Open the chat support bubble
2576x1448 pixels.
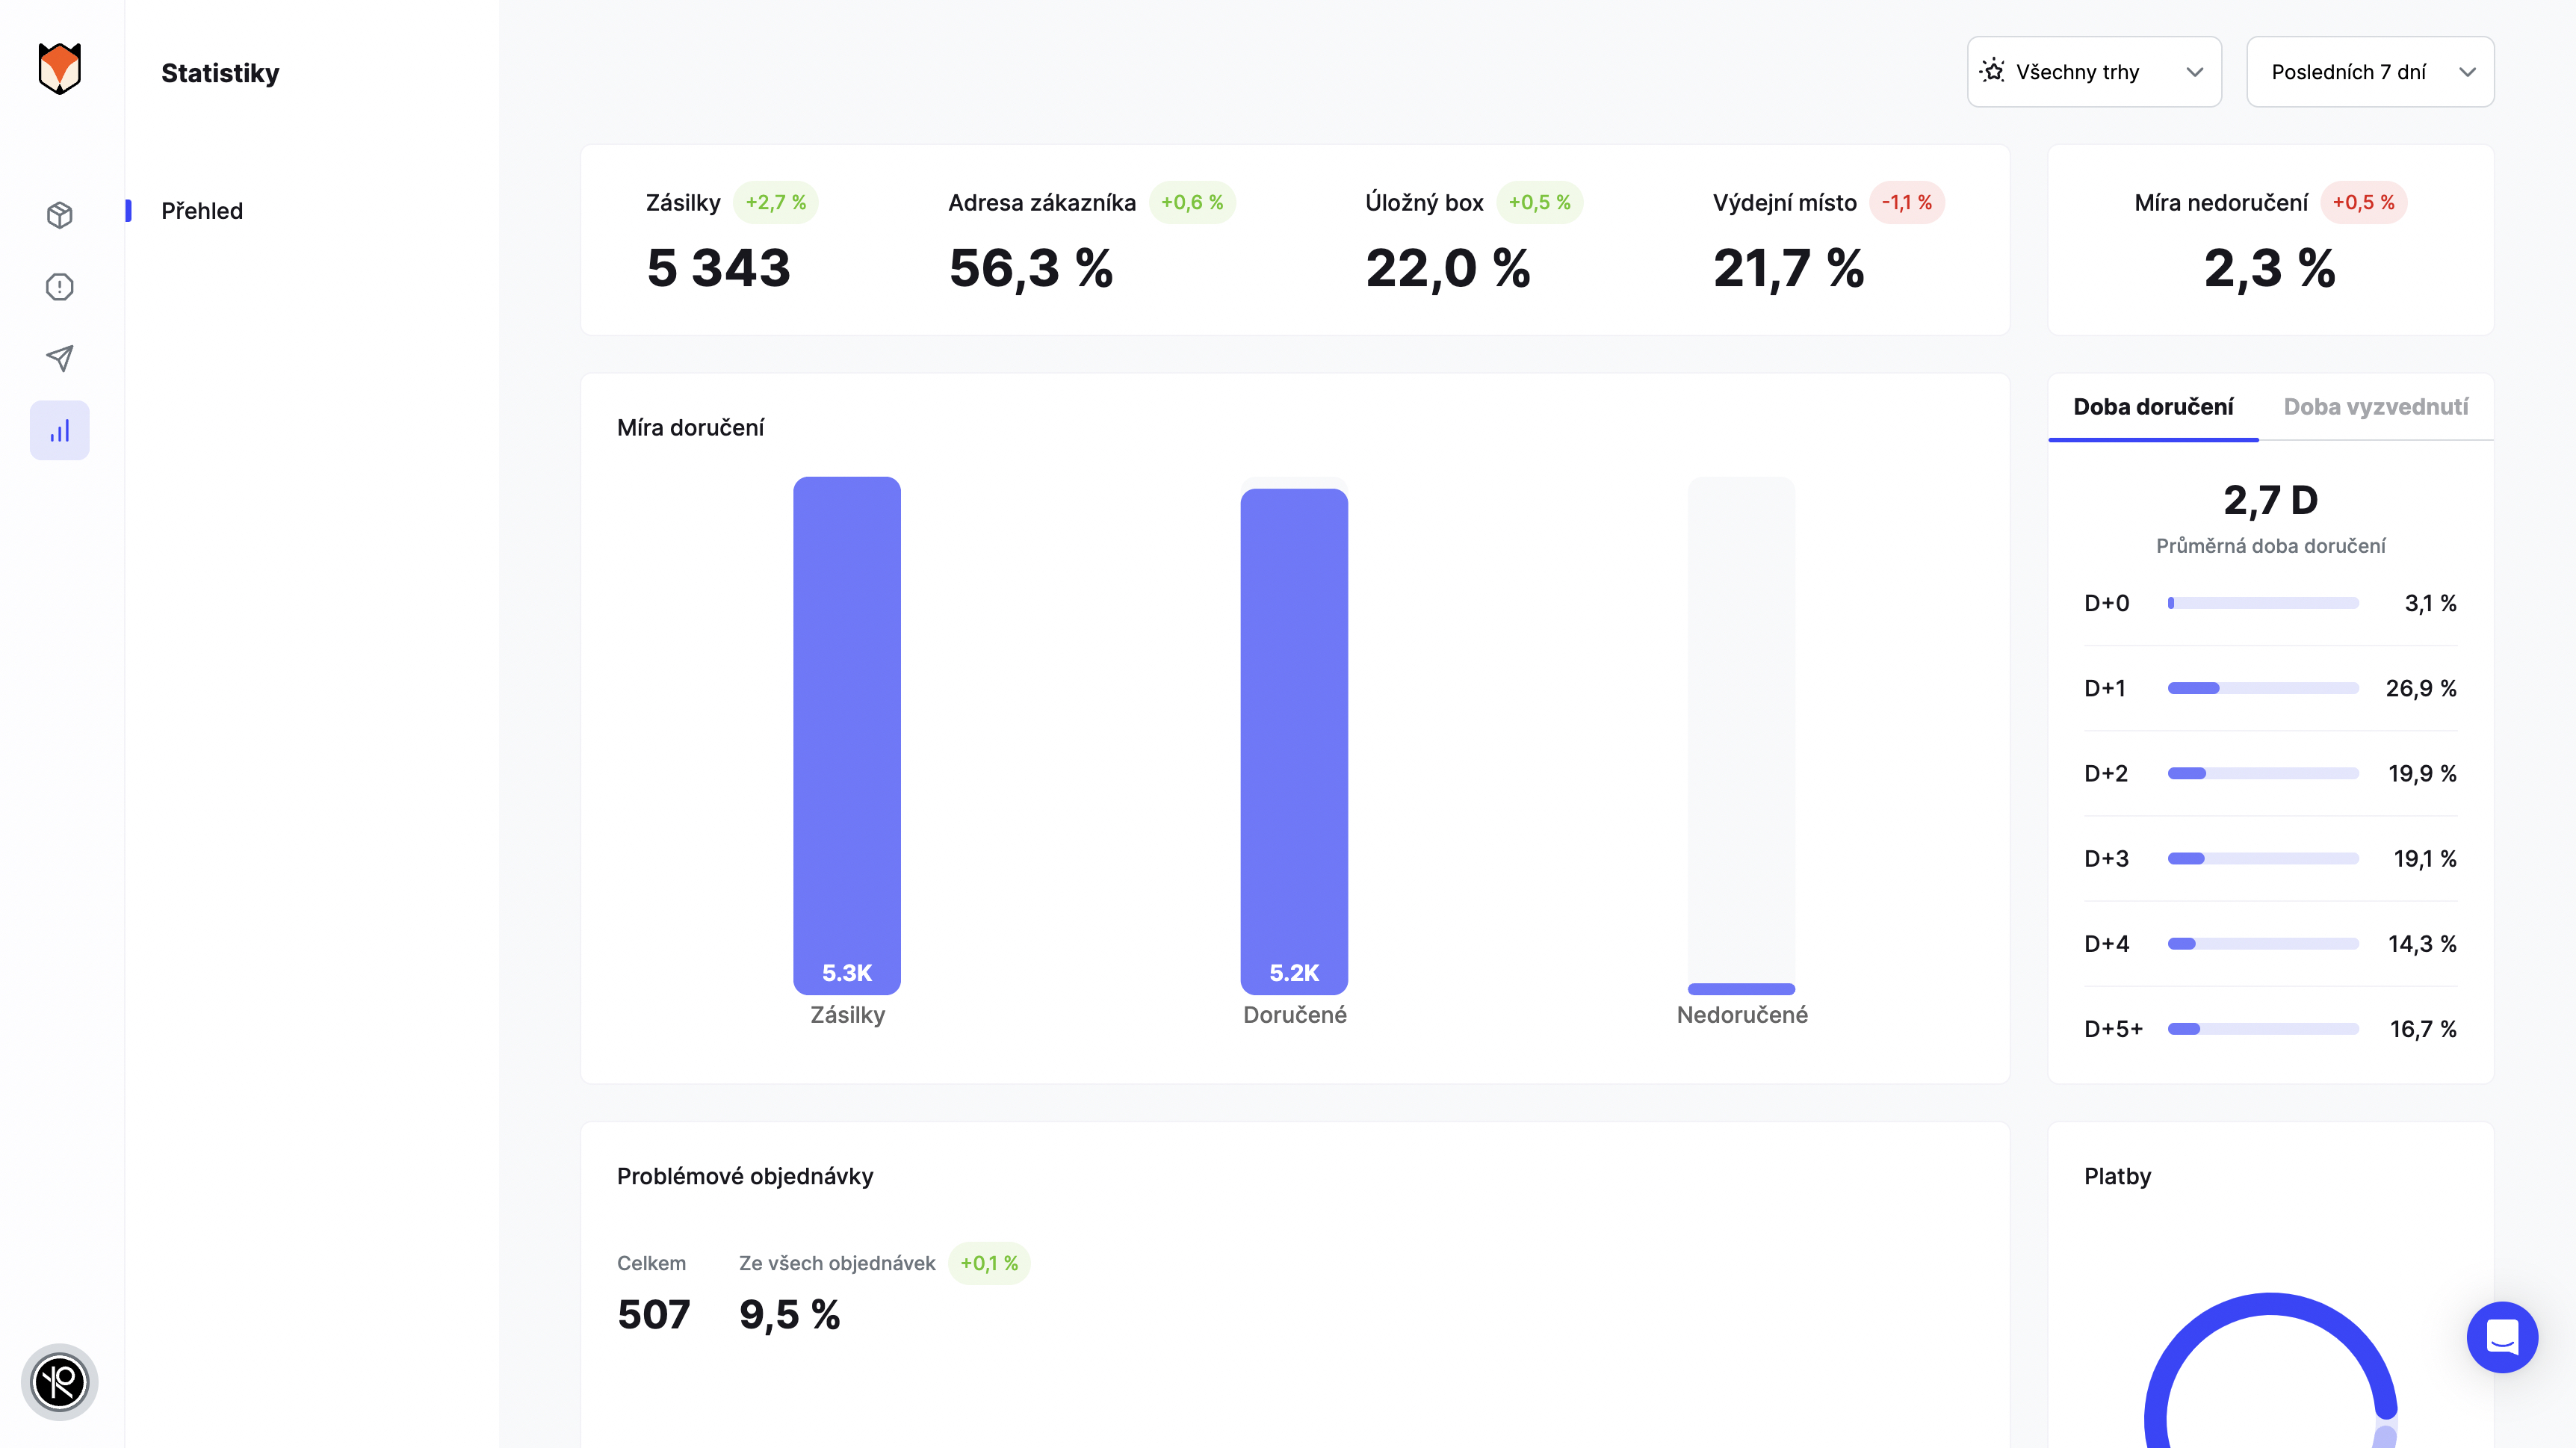[2502, 1337]
